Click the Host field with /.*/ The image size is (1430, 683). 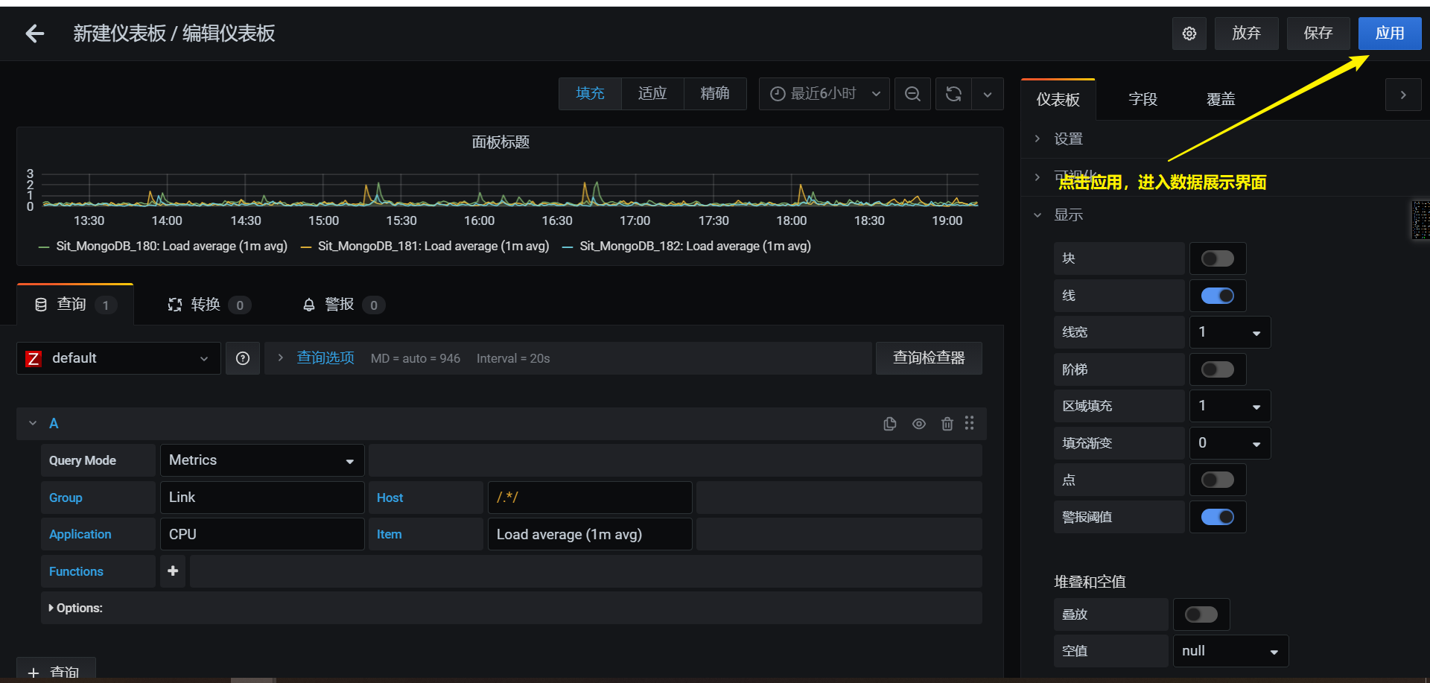[x=590, y=498]
